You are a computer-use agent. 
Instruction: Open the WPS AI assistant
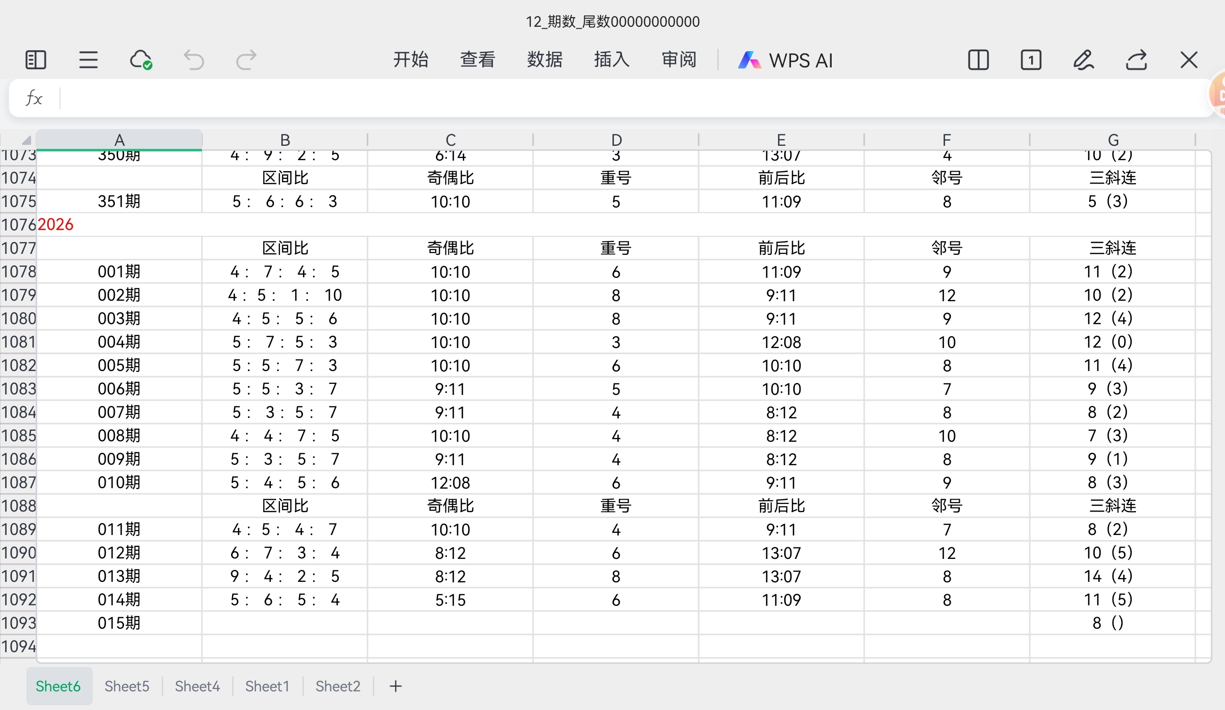coord(786,60)
